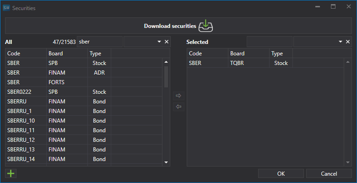357x183 pixels.
Task: Open the All panel security type dropdown
Action: click(x=159, y=42)
